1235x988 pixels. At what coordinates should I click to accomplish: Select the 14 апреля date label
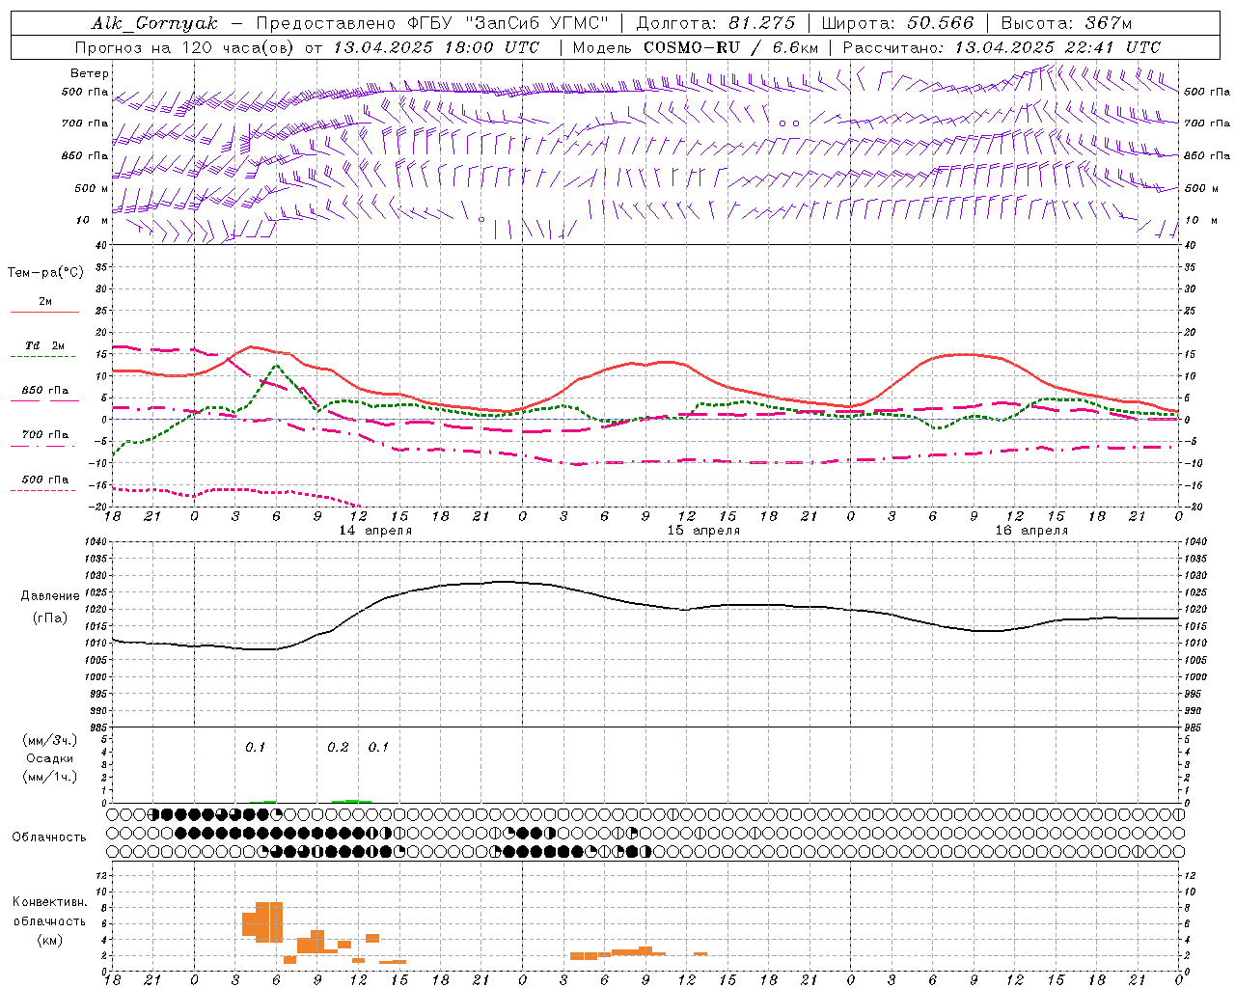375,531
